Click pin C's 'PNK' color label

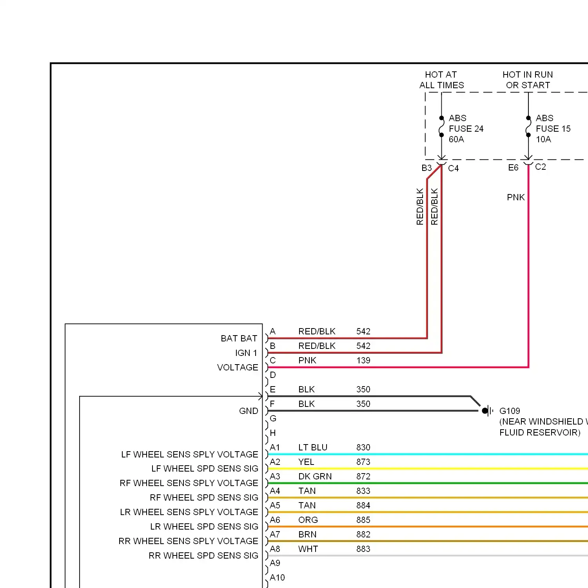307,360
